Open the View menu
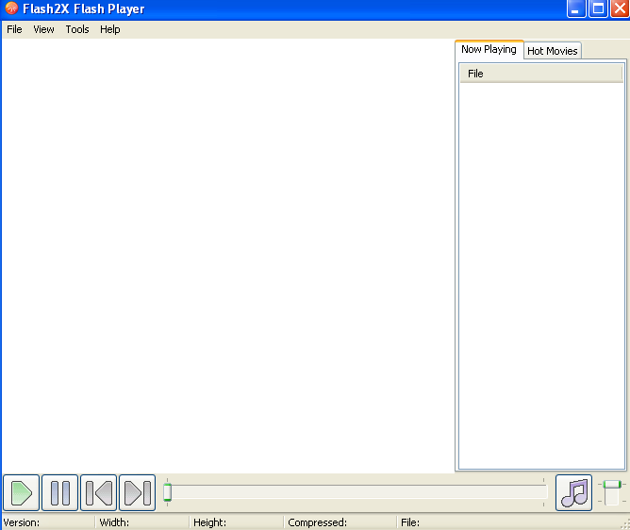630x530 pixels. point(43,29)
